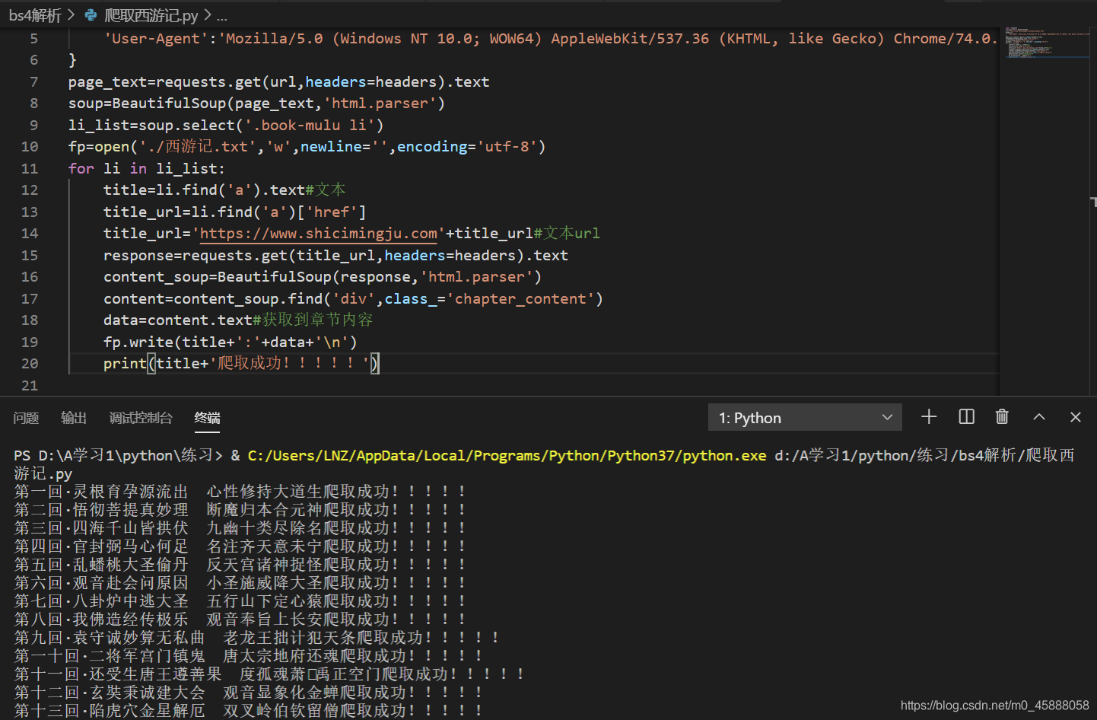Viewport: 1097px width, 720px height.
Task: Switch to the 输出 tab
Action: [73, 418]
